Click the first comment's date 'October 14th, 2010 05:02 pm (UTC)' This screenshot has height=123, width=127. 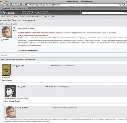tap(63, 66)
